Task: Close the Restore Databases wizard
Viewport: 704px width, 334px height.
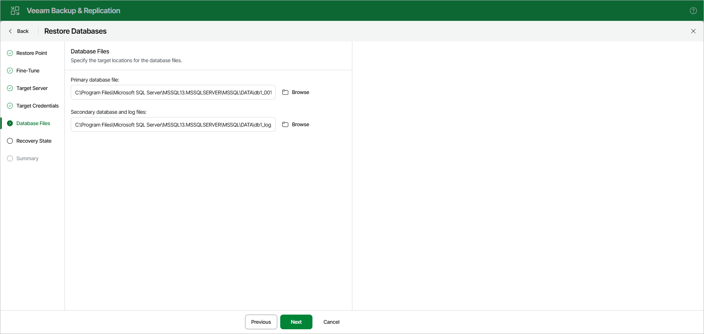Action: [x=693, y=31]
